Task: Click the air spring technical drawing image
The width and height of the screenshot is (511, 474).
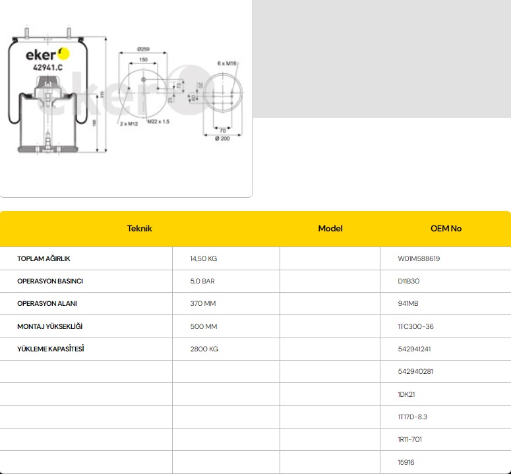Action: (x=126, y=98)
